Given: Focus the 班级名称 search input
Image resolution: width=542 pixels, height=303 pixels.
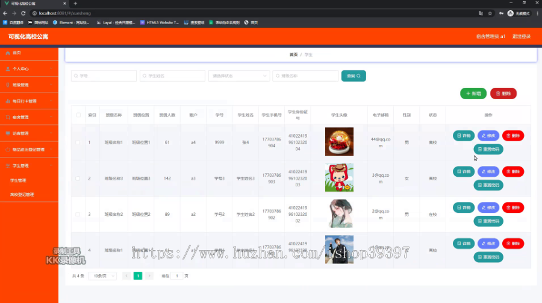Looking at the screenshot, I should [x=305, y=76].
